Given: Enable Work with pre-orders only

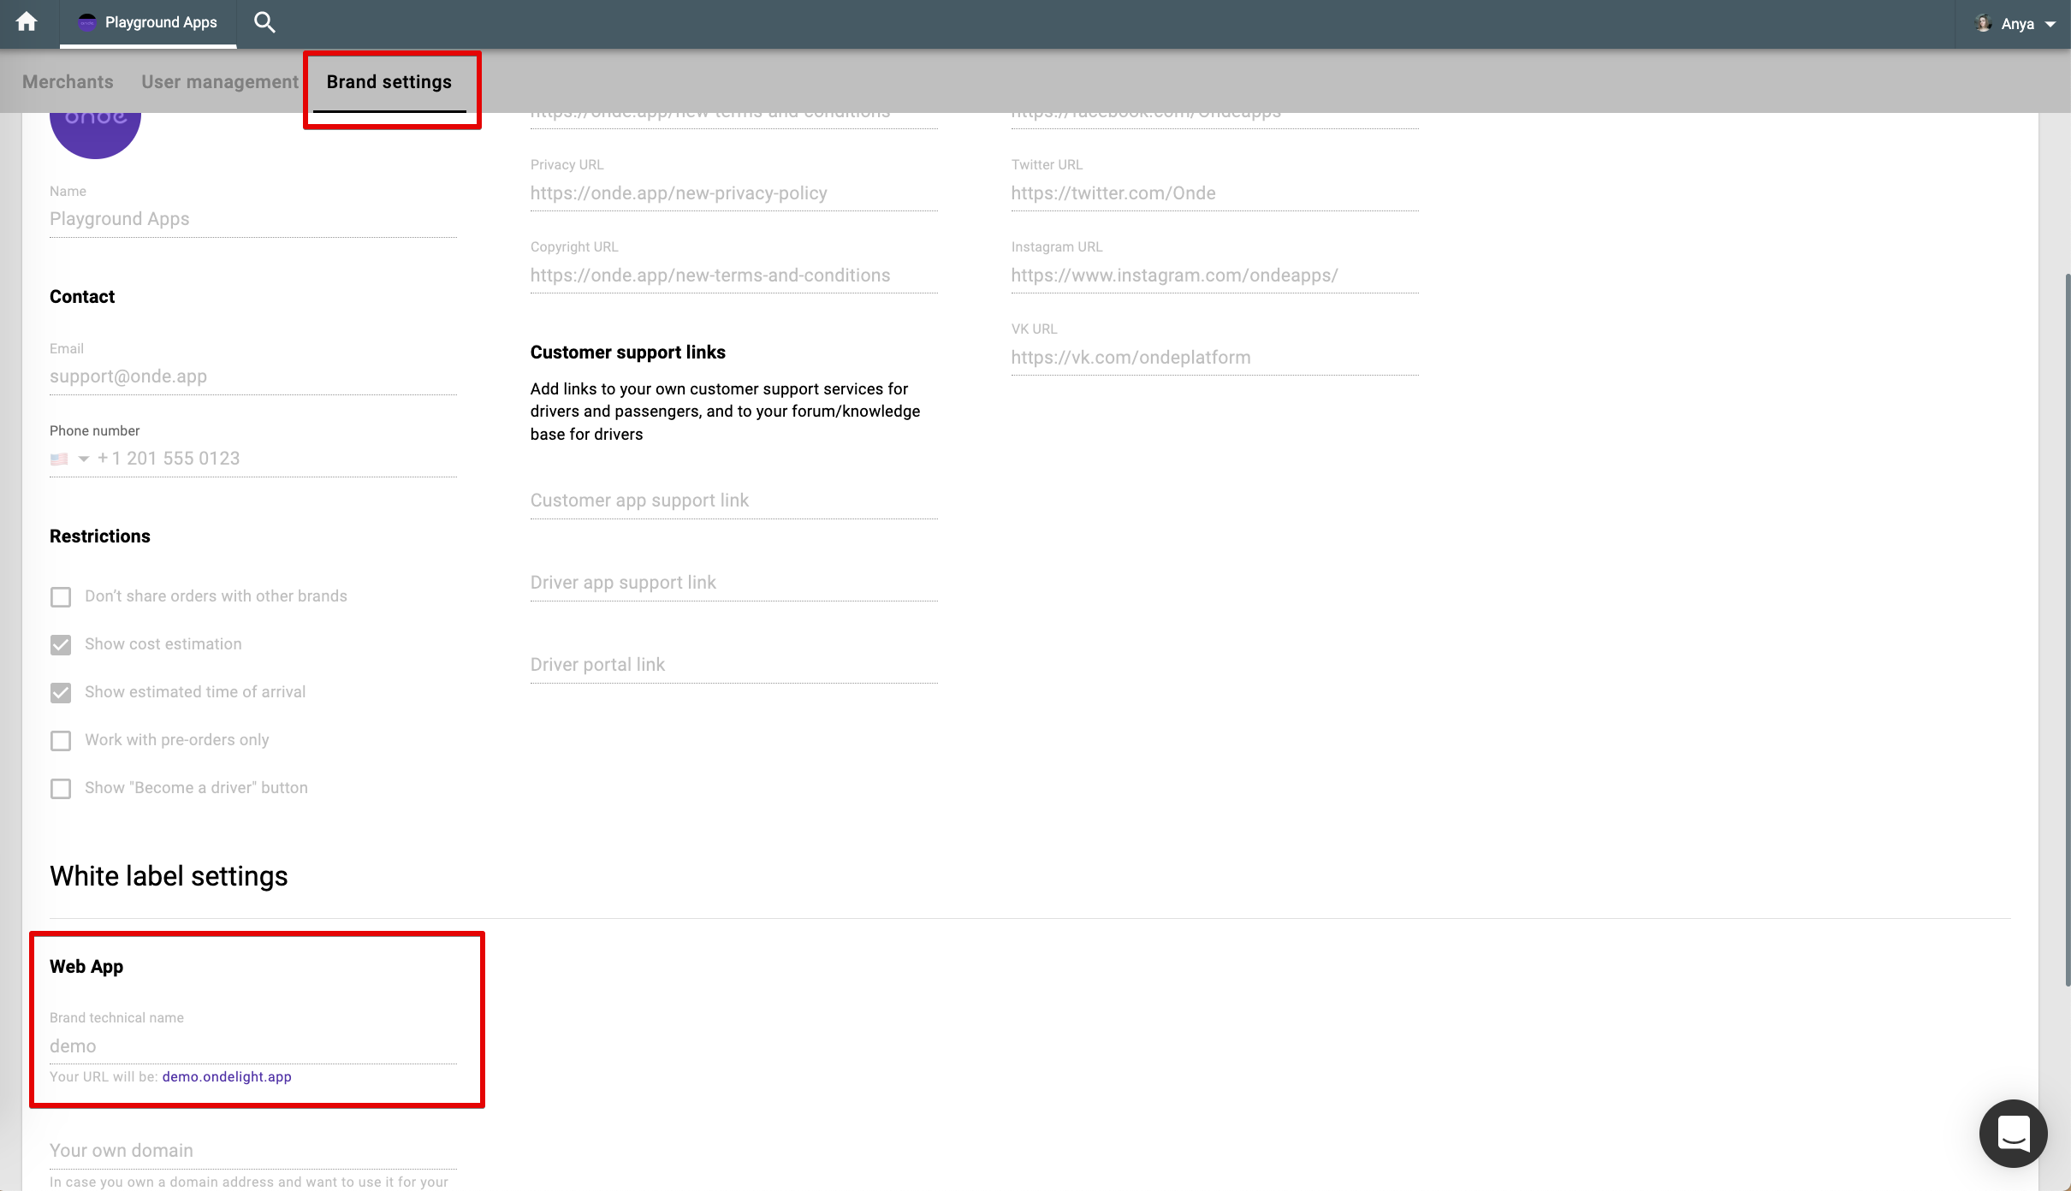Looking at the screenshot, I should [61, 741].
